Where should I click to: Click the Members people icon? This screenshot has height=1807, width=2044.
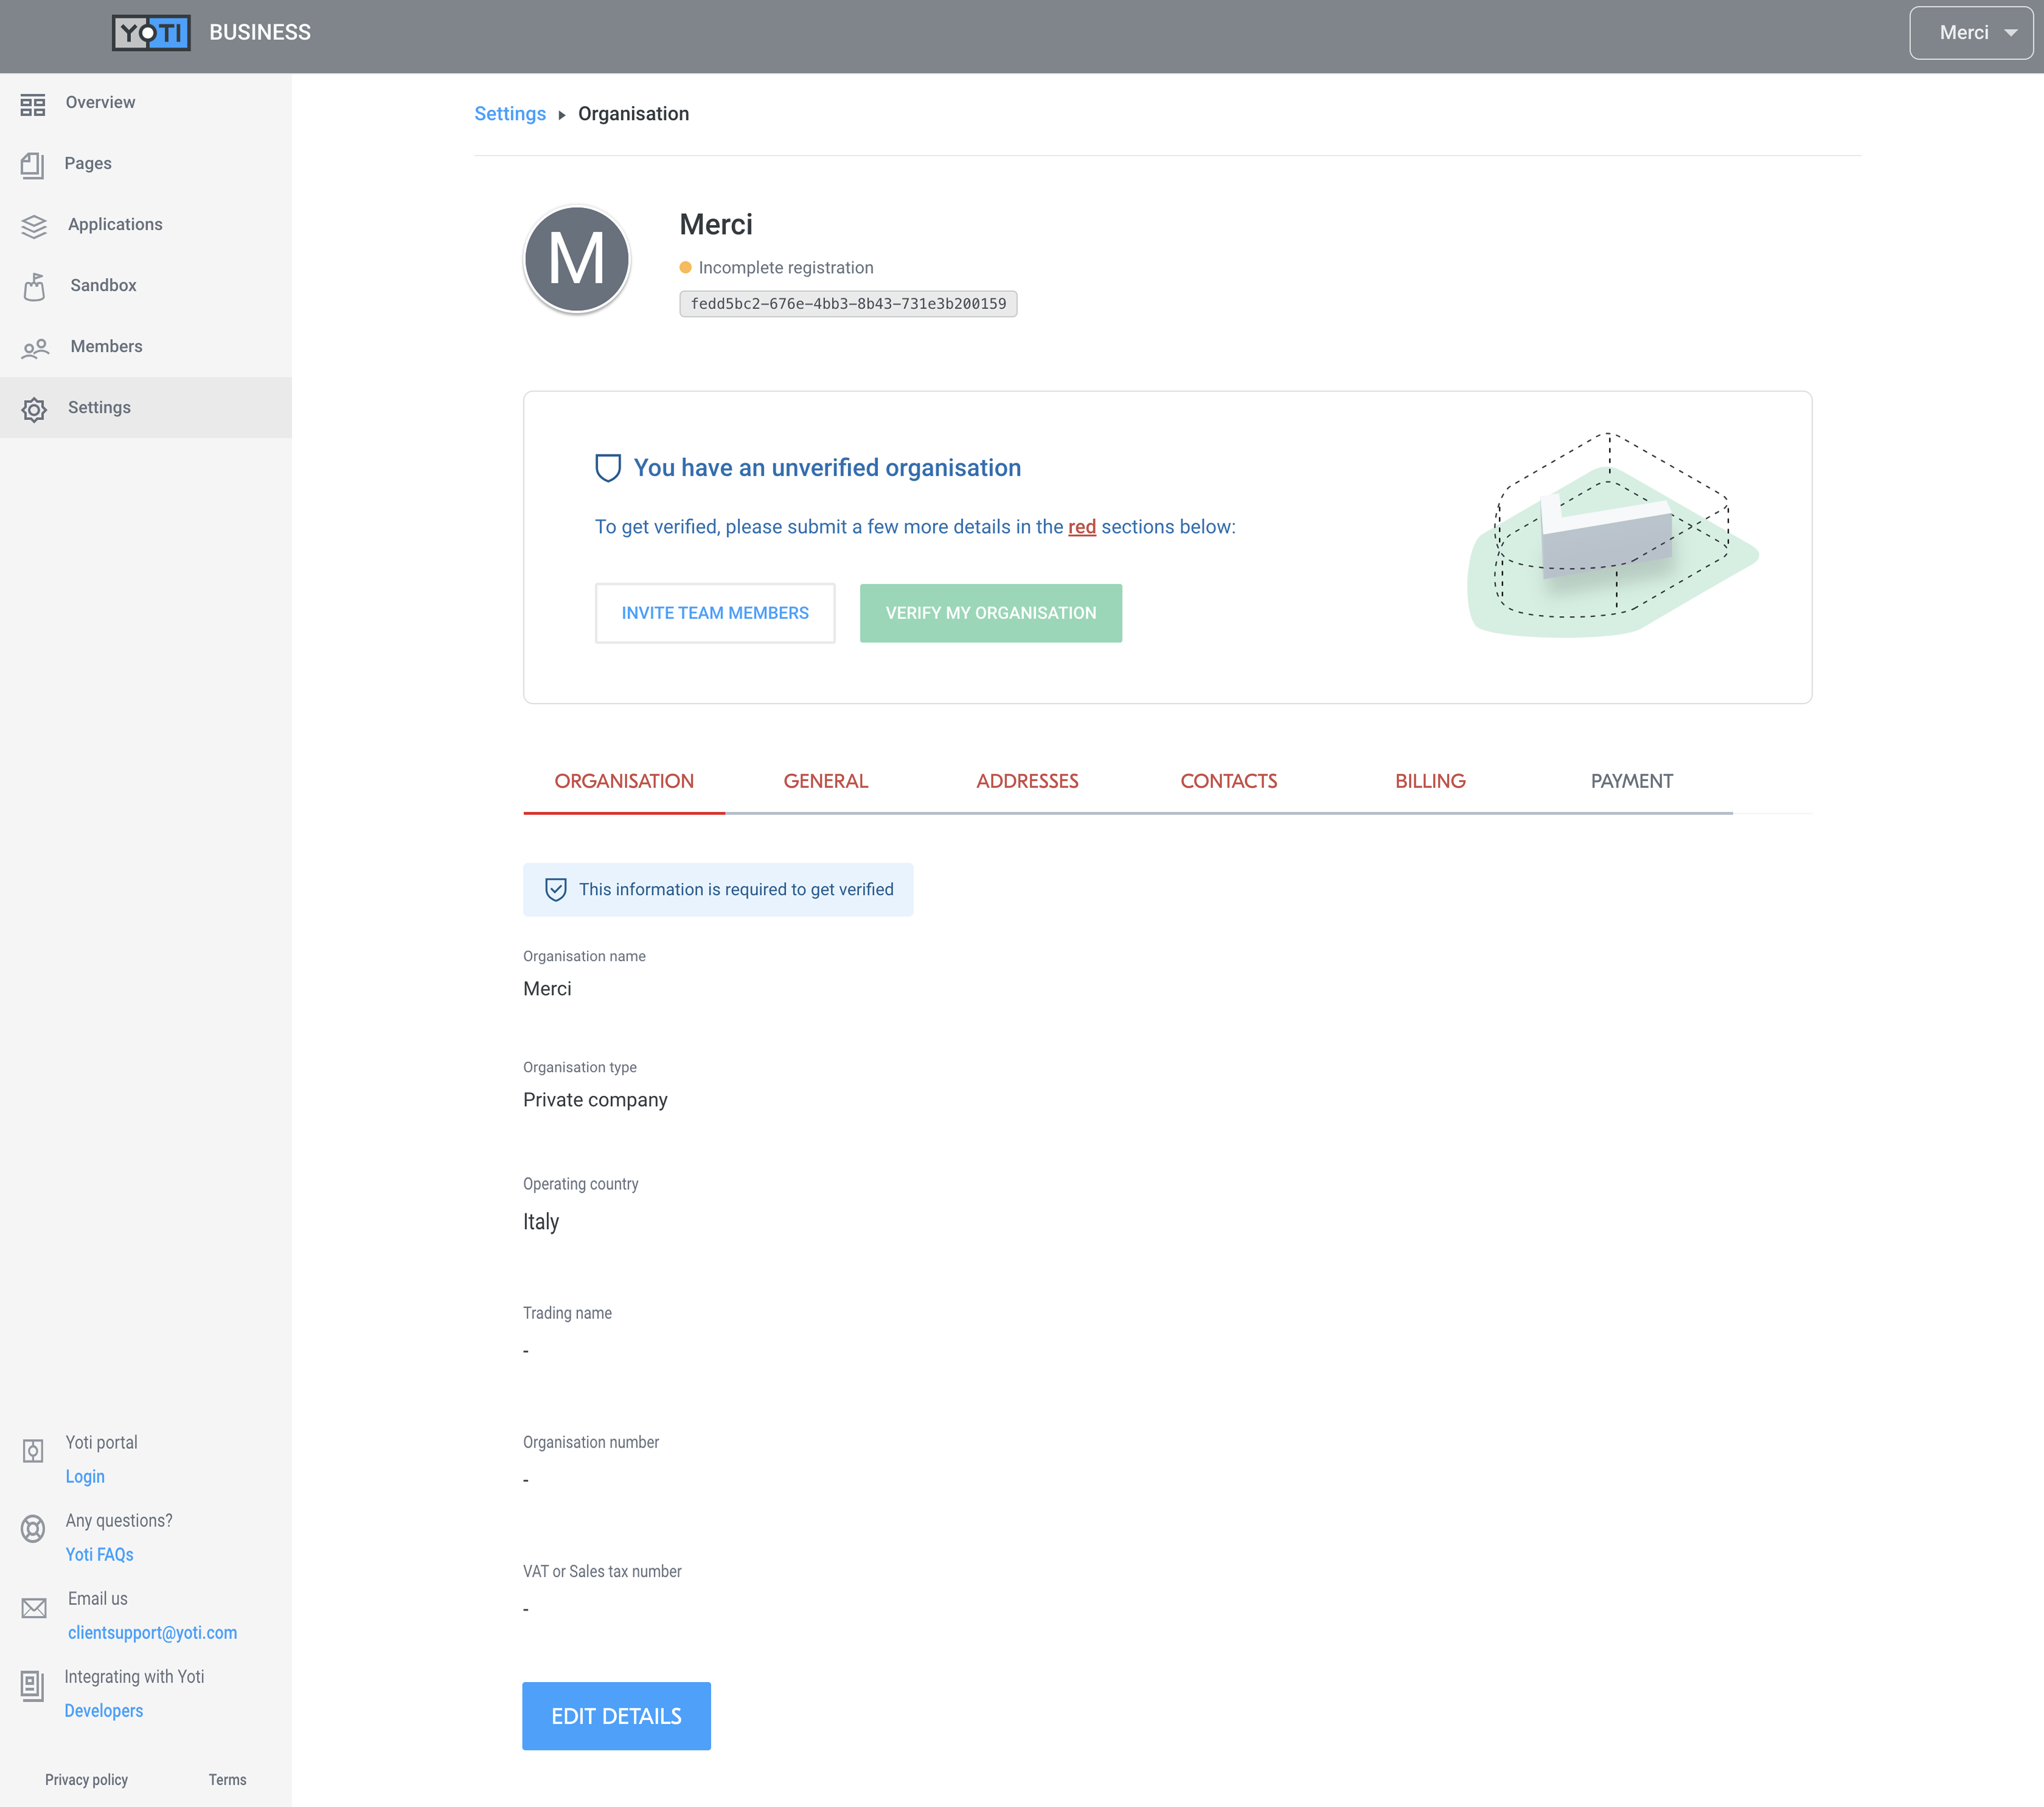35,348
